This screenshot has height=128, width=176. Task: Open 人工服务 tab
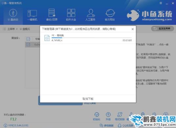(x=91, y=15)
